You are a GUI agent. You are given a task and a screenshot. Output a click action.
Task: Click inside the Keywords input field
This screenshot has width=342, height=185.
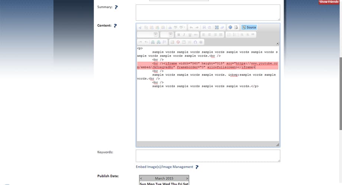coord(207,156)
